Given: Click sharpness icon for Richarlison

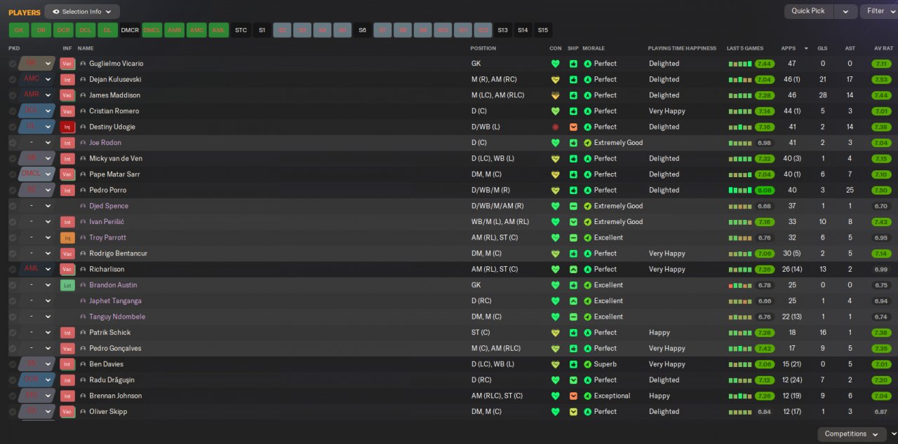Looking at the screenshot, I should [x=573, y=270].
